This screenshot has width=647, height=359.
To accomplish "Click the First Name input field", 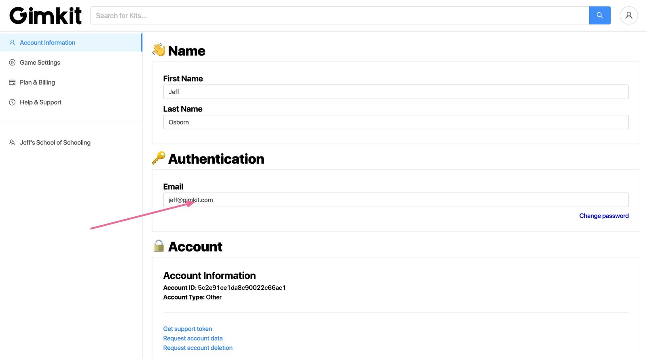I will [396, 92].
